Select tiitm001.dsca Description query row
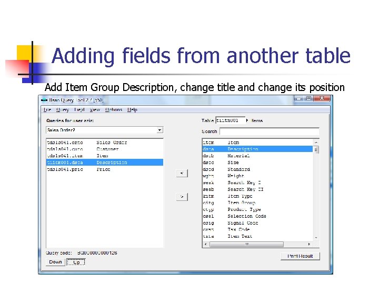This screenshot has height=284, width=379. 105,163
